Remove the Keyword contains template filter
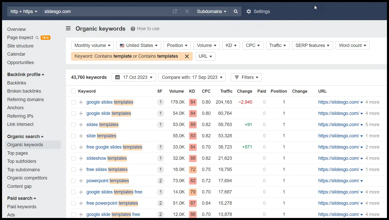 click(x=187, y=56)
